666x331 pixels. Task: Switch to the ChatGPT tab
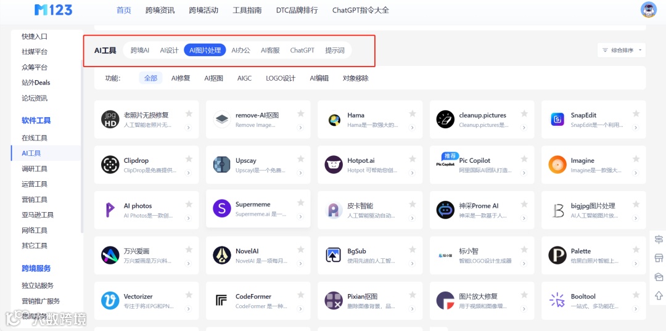[x=302, y=50]
